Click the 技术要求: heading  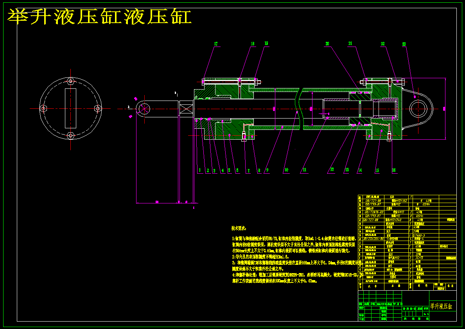239,228
